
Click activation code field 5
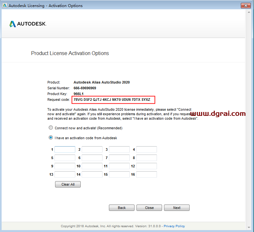pos(65,158)
